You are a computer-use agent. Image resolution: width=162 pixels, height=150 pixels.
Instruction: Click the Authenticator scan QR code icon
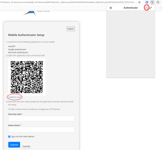click(x=146, y=8)
